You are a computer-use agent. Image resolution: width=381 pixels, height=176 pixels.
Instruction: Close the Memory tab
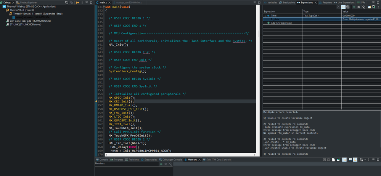pyautogui.click(x=200, y=160)
